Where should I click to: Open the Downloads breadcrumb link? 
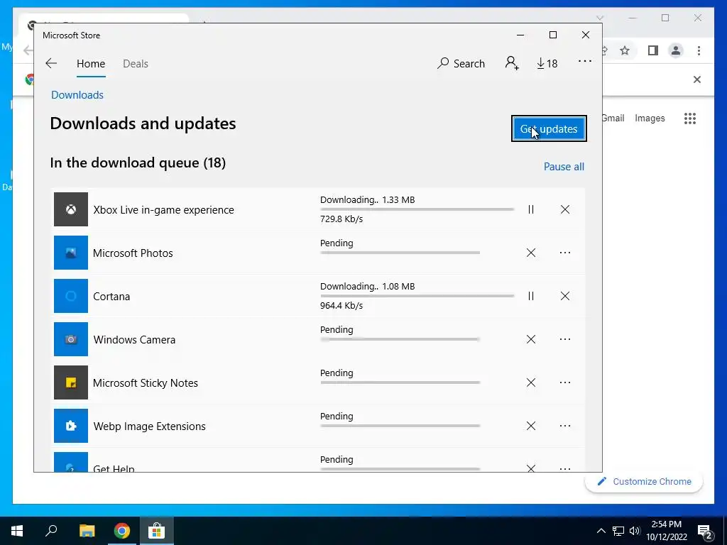click(77, 94)
